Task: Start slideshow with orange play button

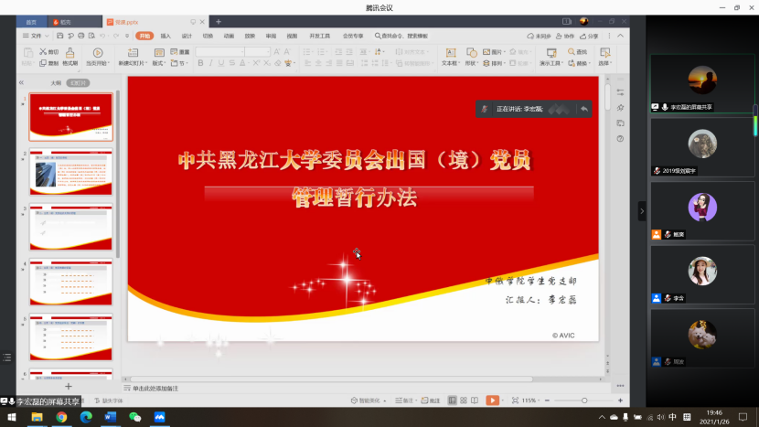Action: (492, 400)
